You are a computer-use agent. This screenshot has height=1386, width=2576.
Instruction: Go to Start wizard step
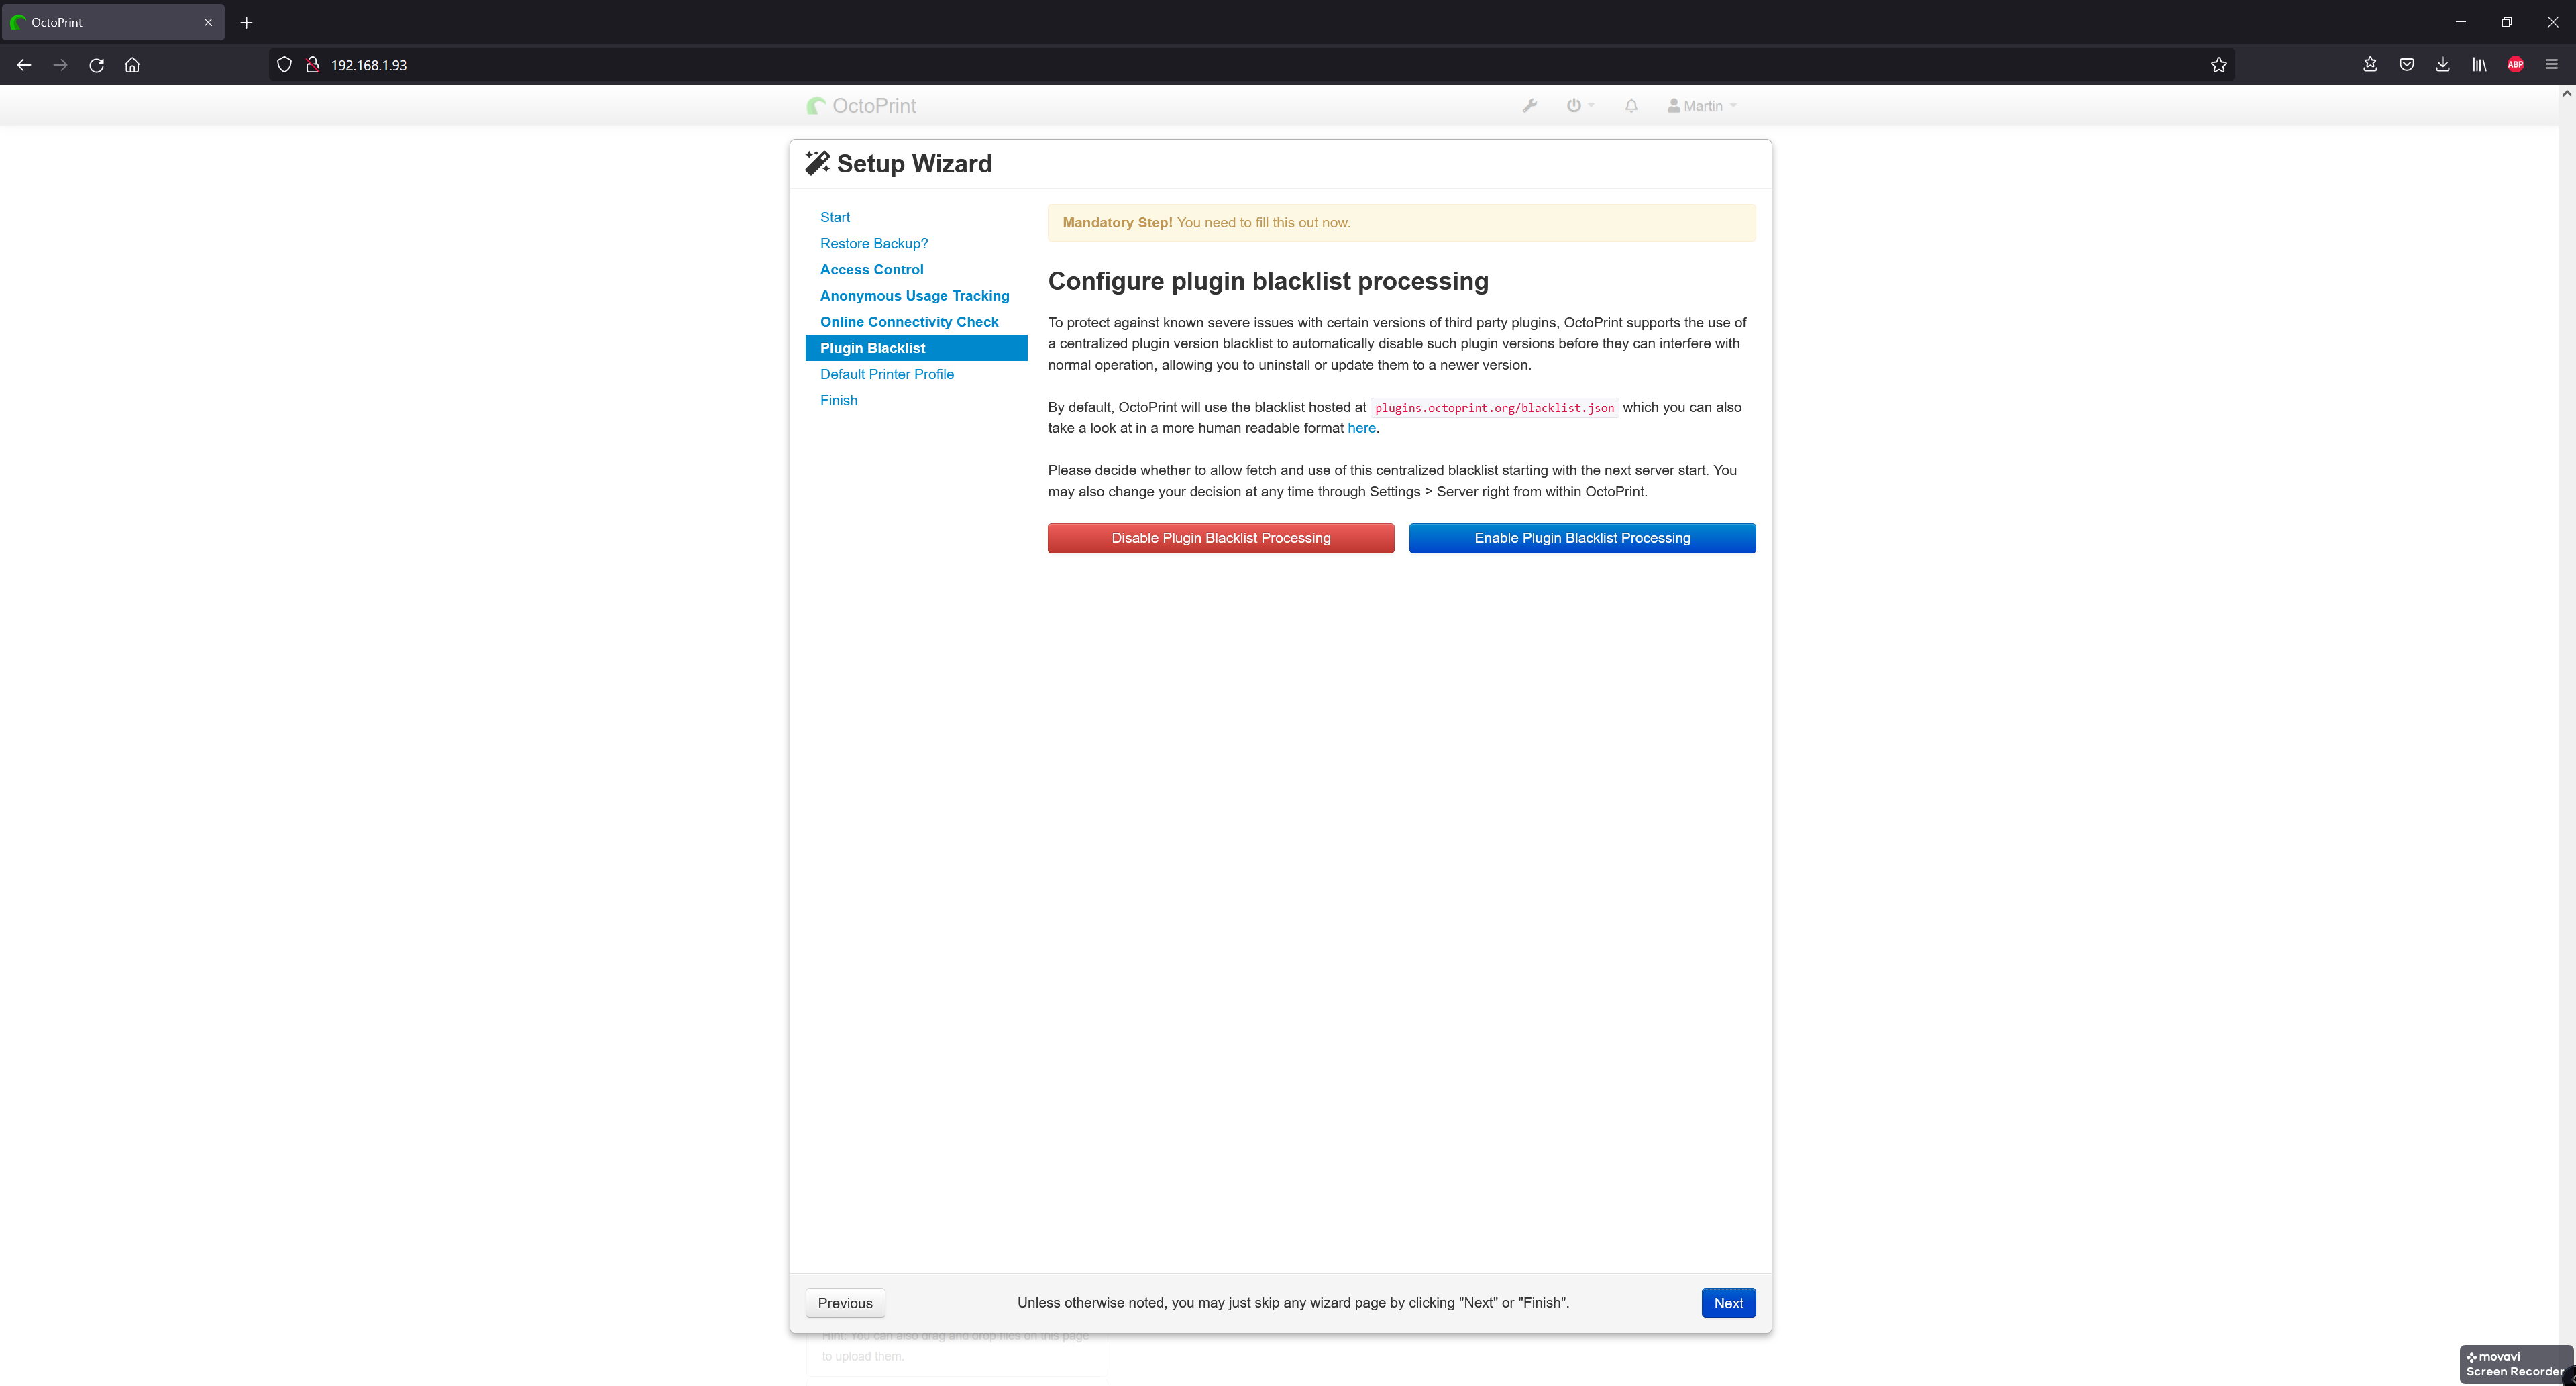pyautogui.click(x=834, y=217)
